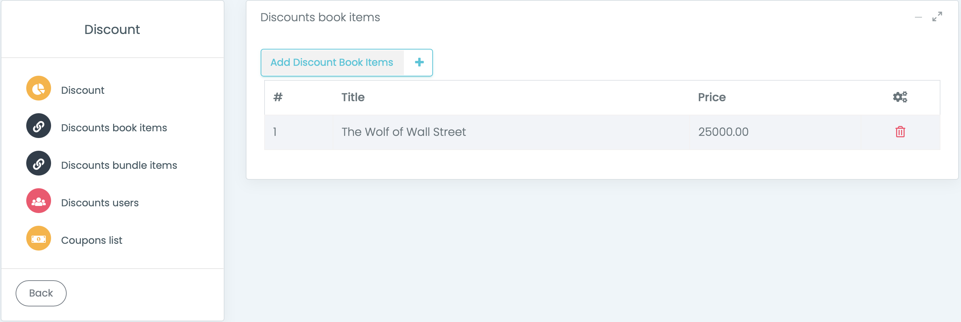Click Add Discount Book Items button
961x322 pixels.
coord(332,63)
